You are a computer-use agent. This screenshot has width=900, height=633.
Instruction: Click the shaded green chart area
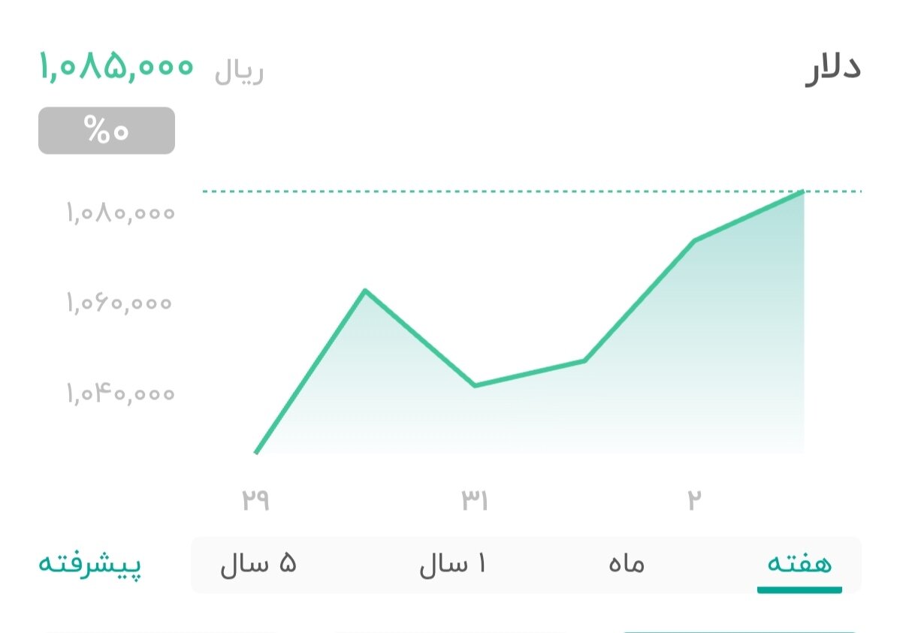(676, 375)
